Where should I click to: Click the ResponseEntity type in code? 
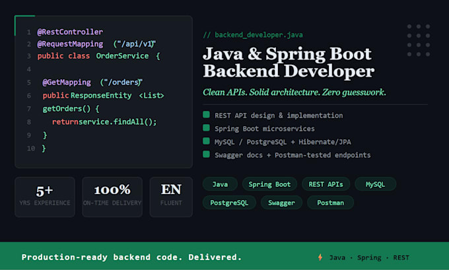point(101,95)
